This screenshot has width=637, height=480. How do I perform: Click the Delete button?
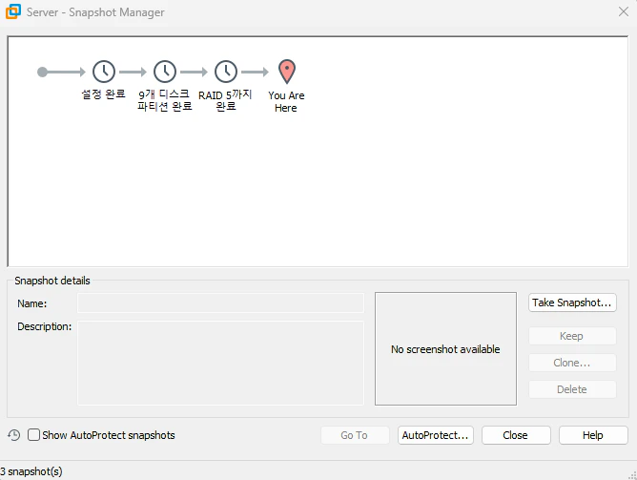[572, 389]
